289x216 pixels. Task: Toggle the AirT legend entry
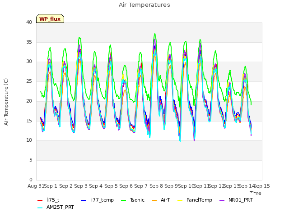pyautogui.click(x=161, y=200)
